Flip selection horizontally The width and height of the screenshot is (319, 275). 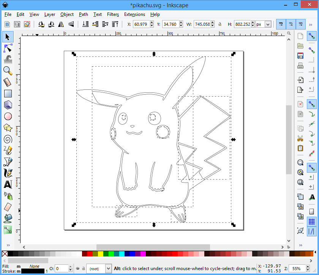61,24
